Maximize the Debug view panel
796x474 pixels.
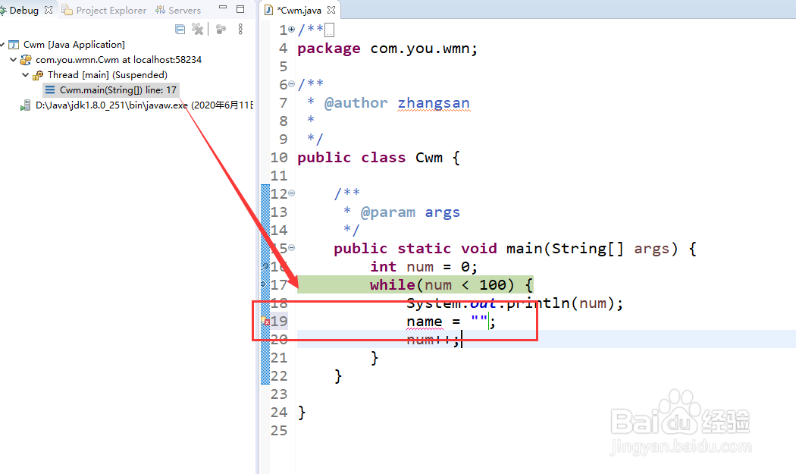240,8
